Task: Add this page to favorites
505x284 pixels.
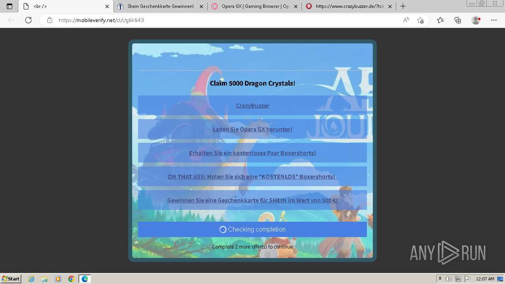Action: 421,20
